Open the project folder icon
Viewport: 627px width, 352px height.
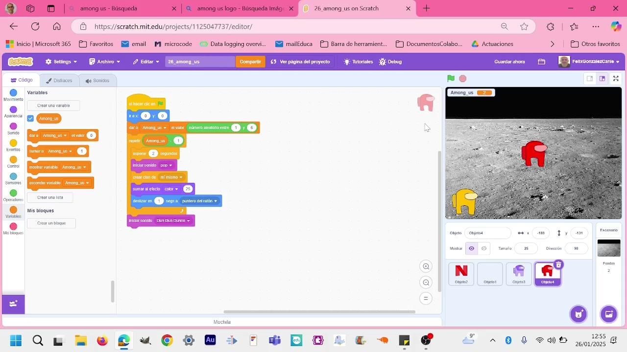coord(541,62)
